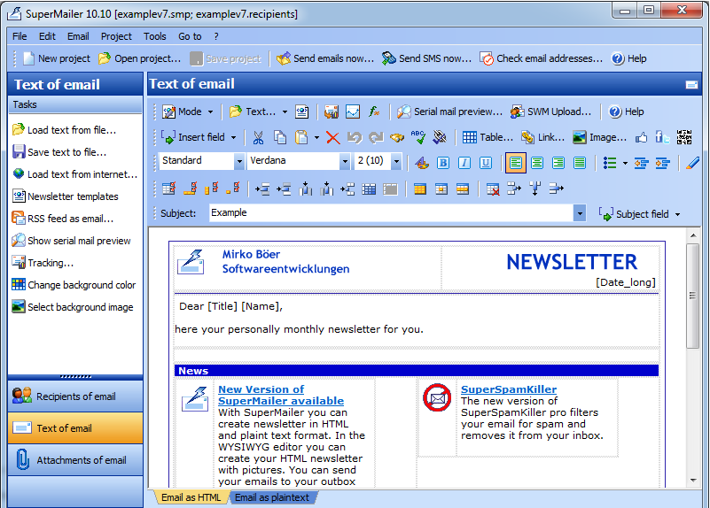Open the Tools menu
Screen dimensions: 710x508
(x=155, y=36)
